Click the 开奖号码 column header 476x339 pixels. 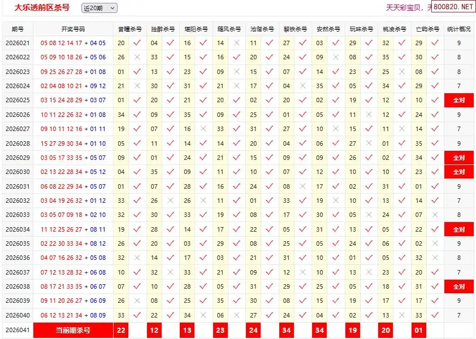[x=73, y=29]
